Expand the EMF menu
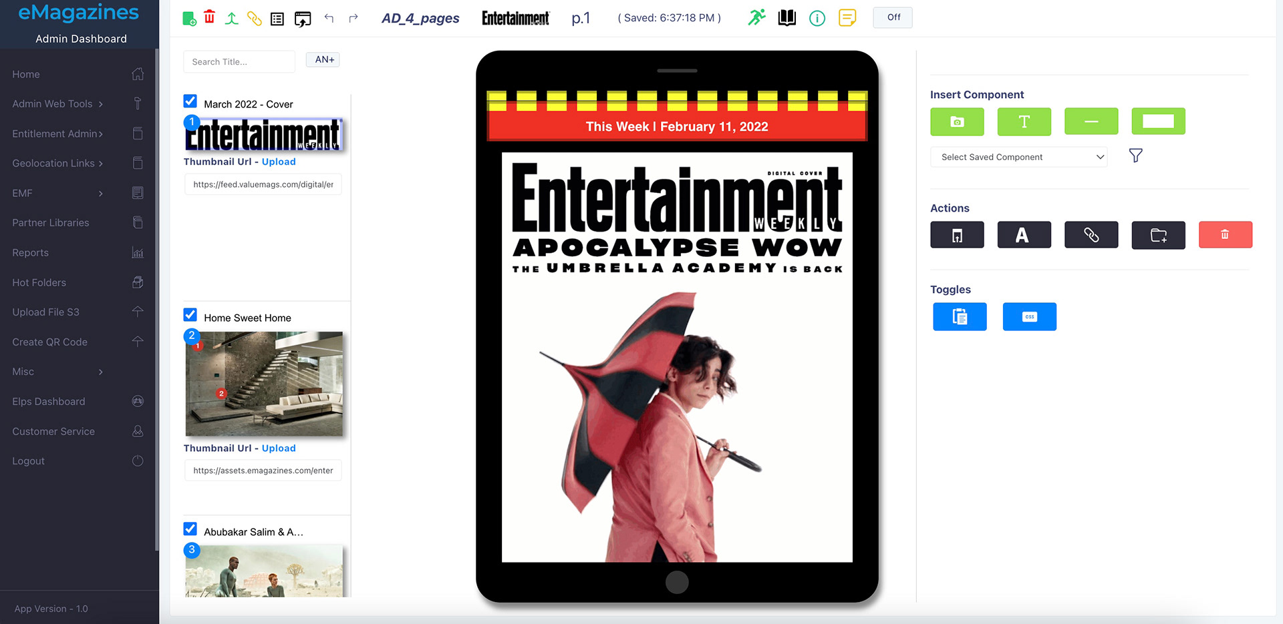Viewport: 1283px width, 624px height. (x=78, y=193)
